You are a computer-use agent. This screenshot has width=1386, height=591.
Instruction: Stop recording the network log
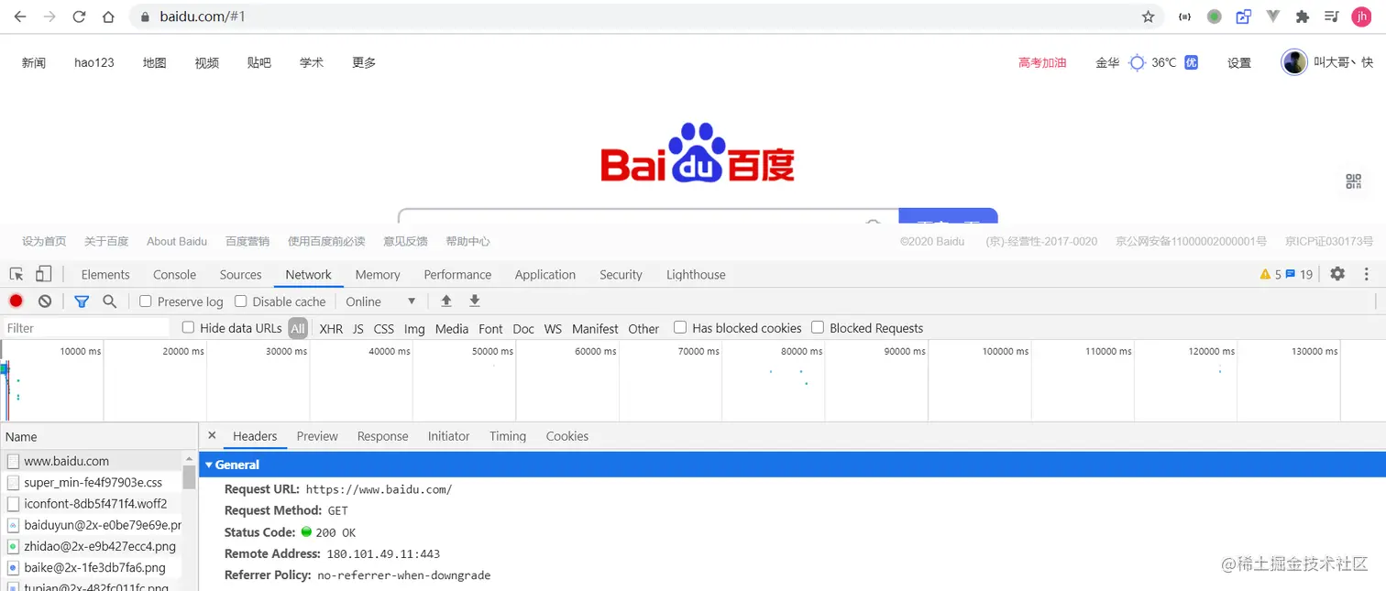coord(16,301)
